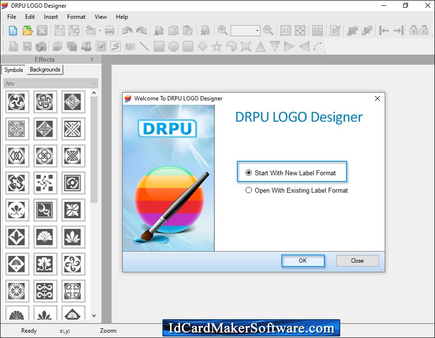The width and height of the screenshot is (435, 338).
Task: Click the Copy icon in the toolbar
Action: [174, 30]
